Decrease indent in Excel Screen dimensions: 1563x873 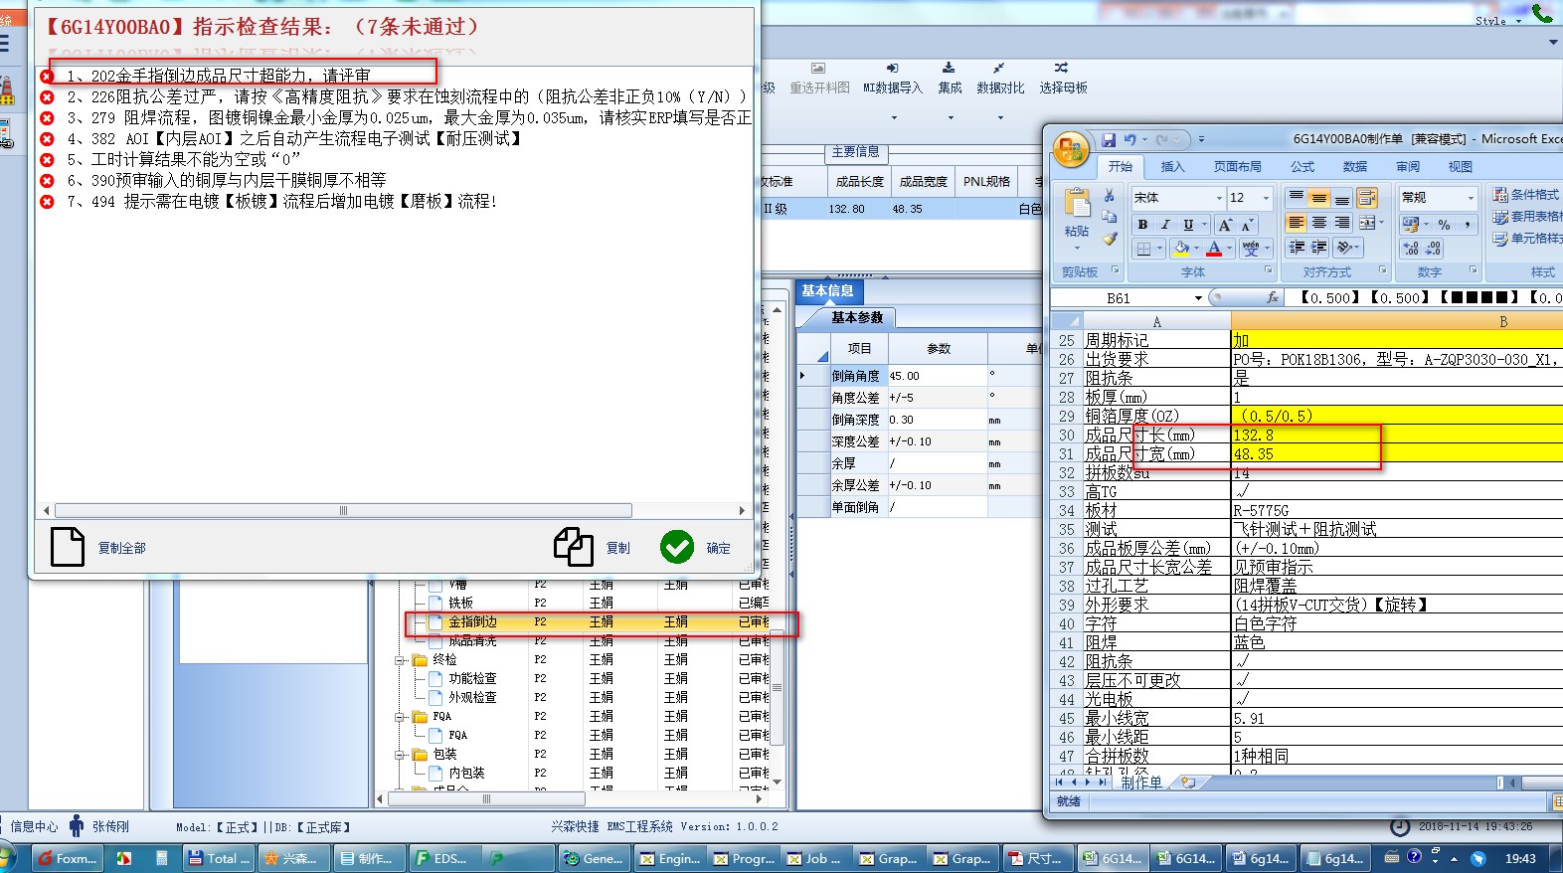point(1297,248)
